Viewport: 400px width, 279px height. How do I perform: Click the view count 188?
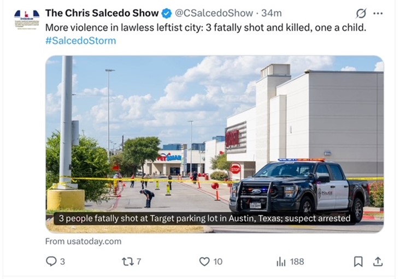297,261
